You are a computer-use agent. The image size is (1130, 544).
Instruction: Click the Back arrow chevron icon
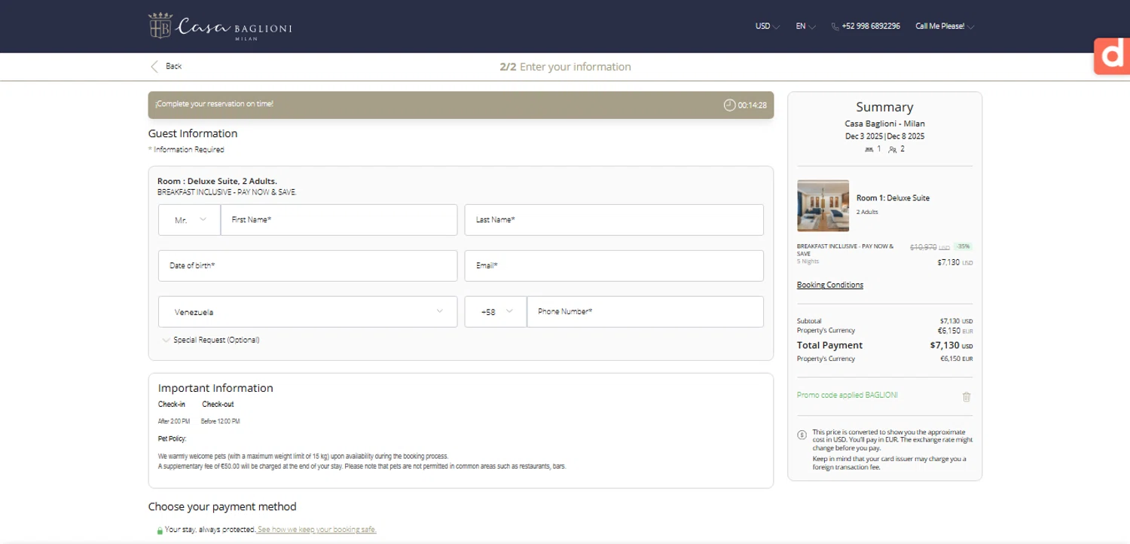pyautogui.click(x=154, y=66)
